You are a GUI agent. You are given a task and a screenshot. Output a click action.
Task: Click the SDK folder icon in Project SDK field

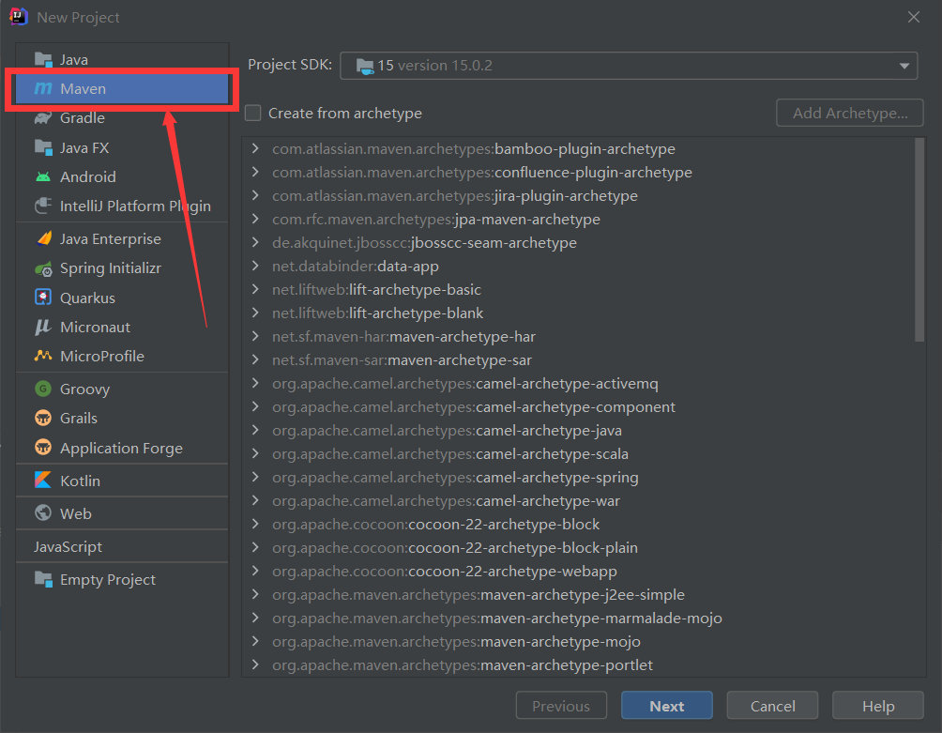click(x=365, y=66)
